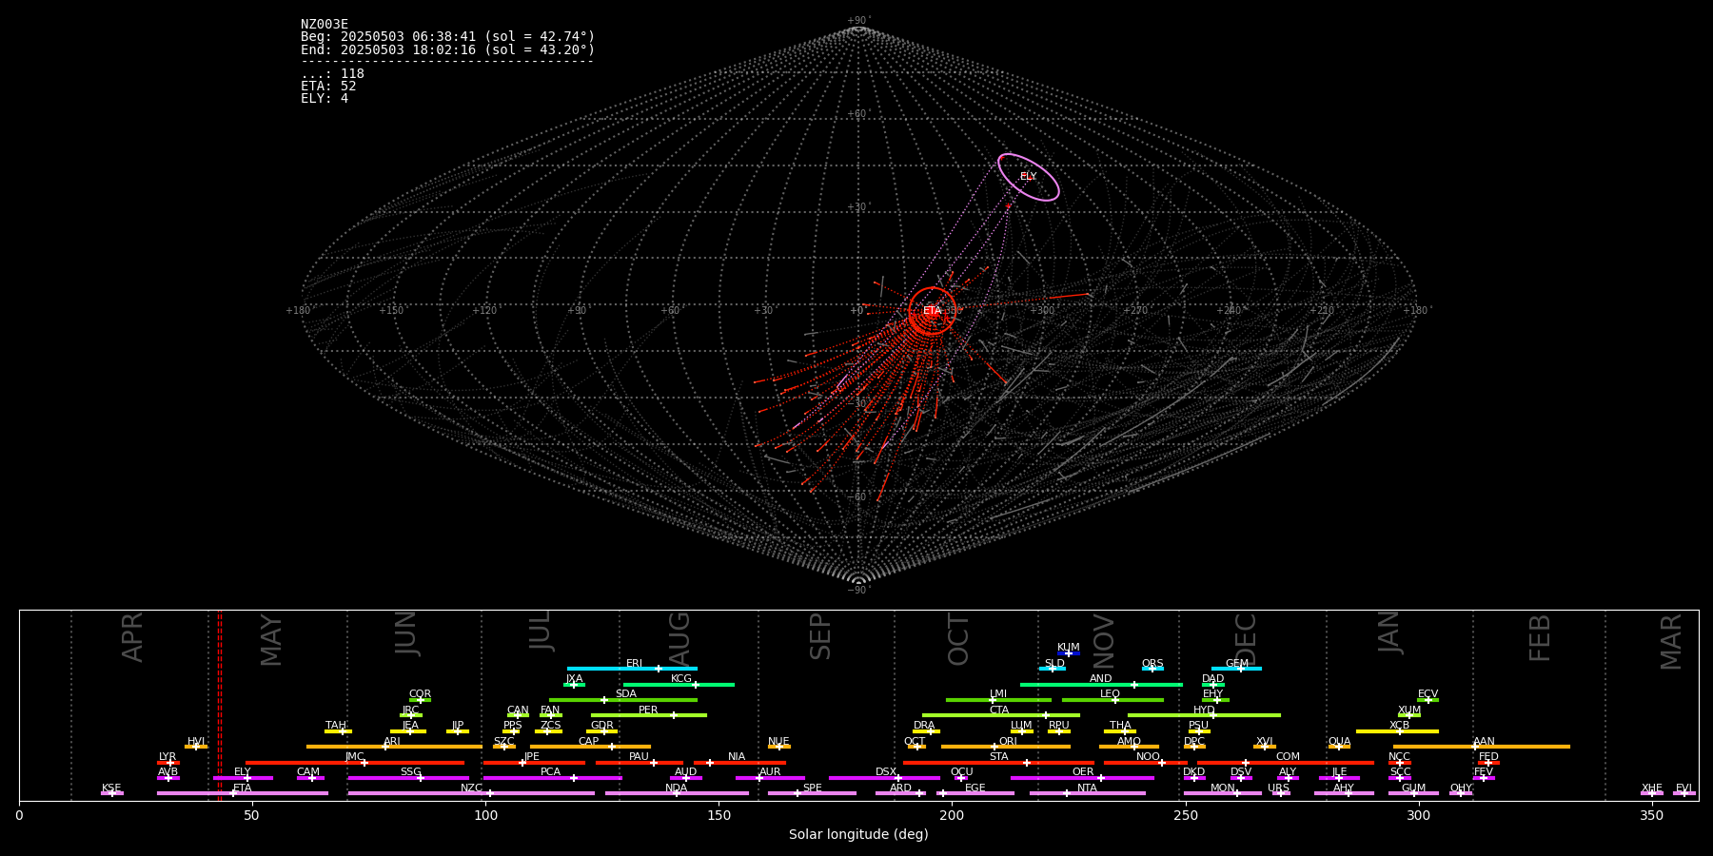Select the AUG month label on the timeline
Image resolution: width=1713 pixels, height=856 pixels.
[x=679, y=640]
